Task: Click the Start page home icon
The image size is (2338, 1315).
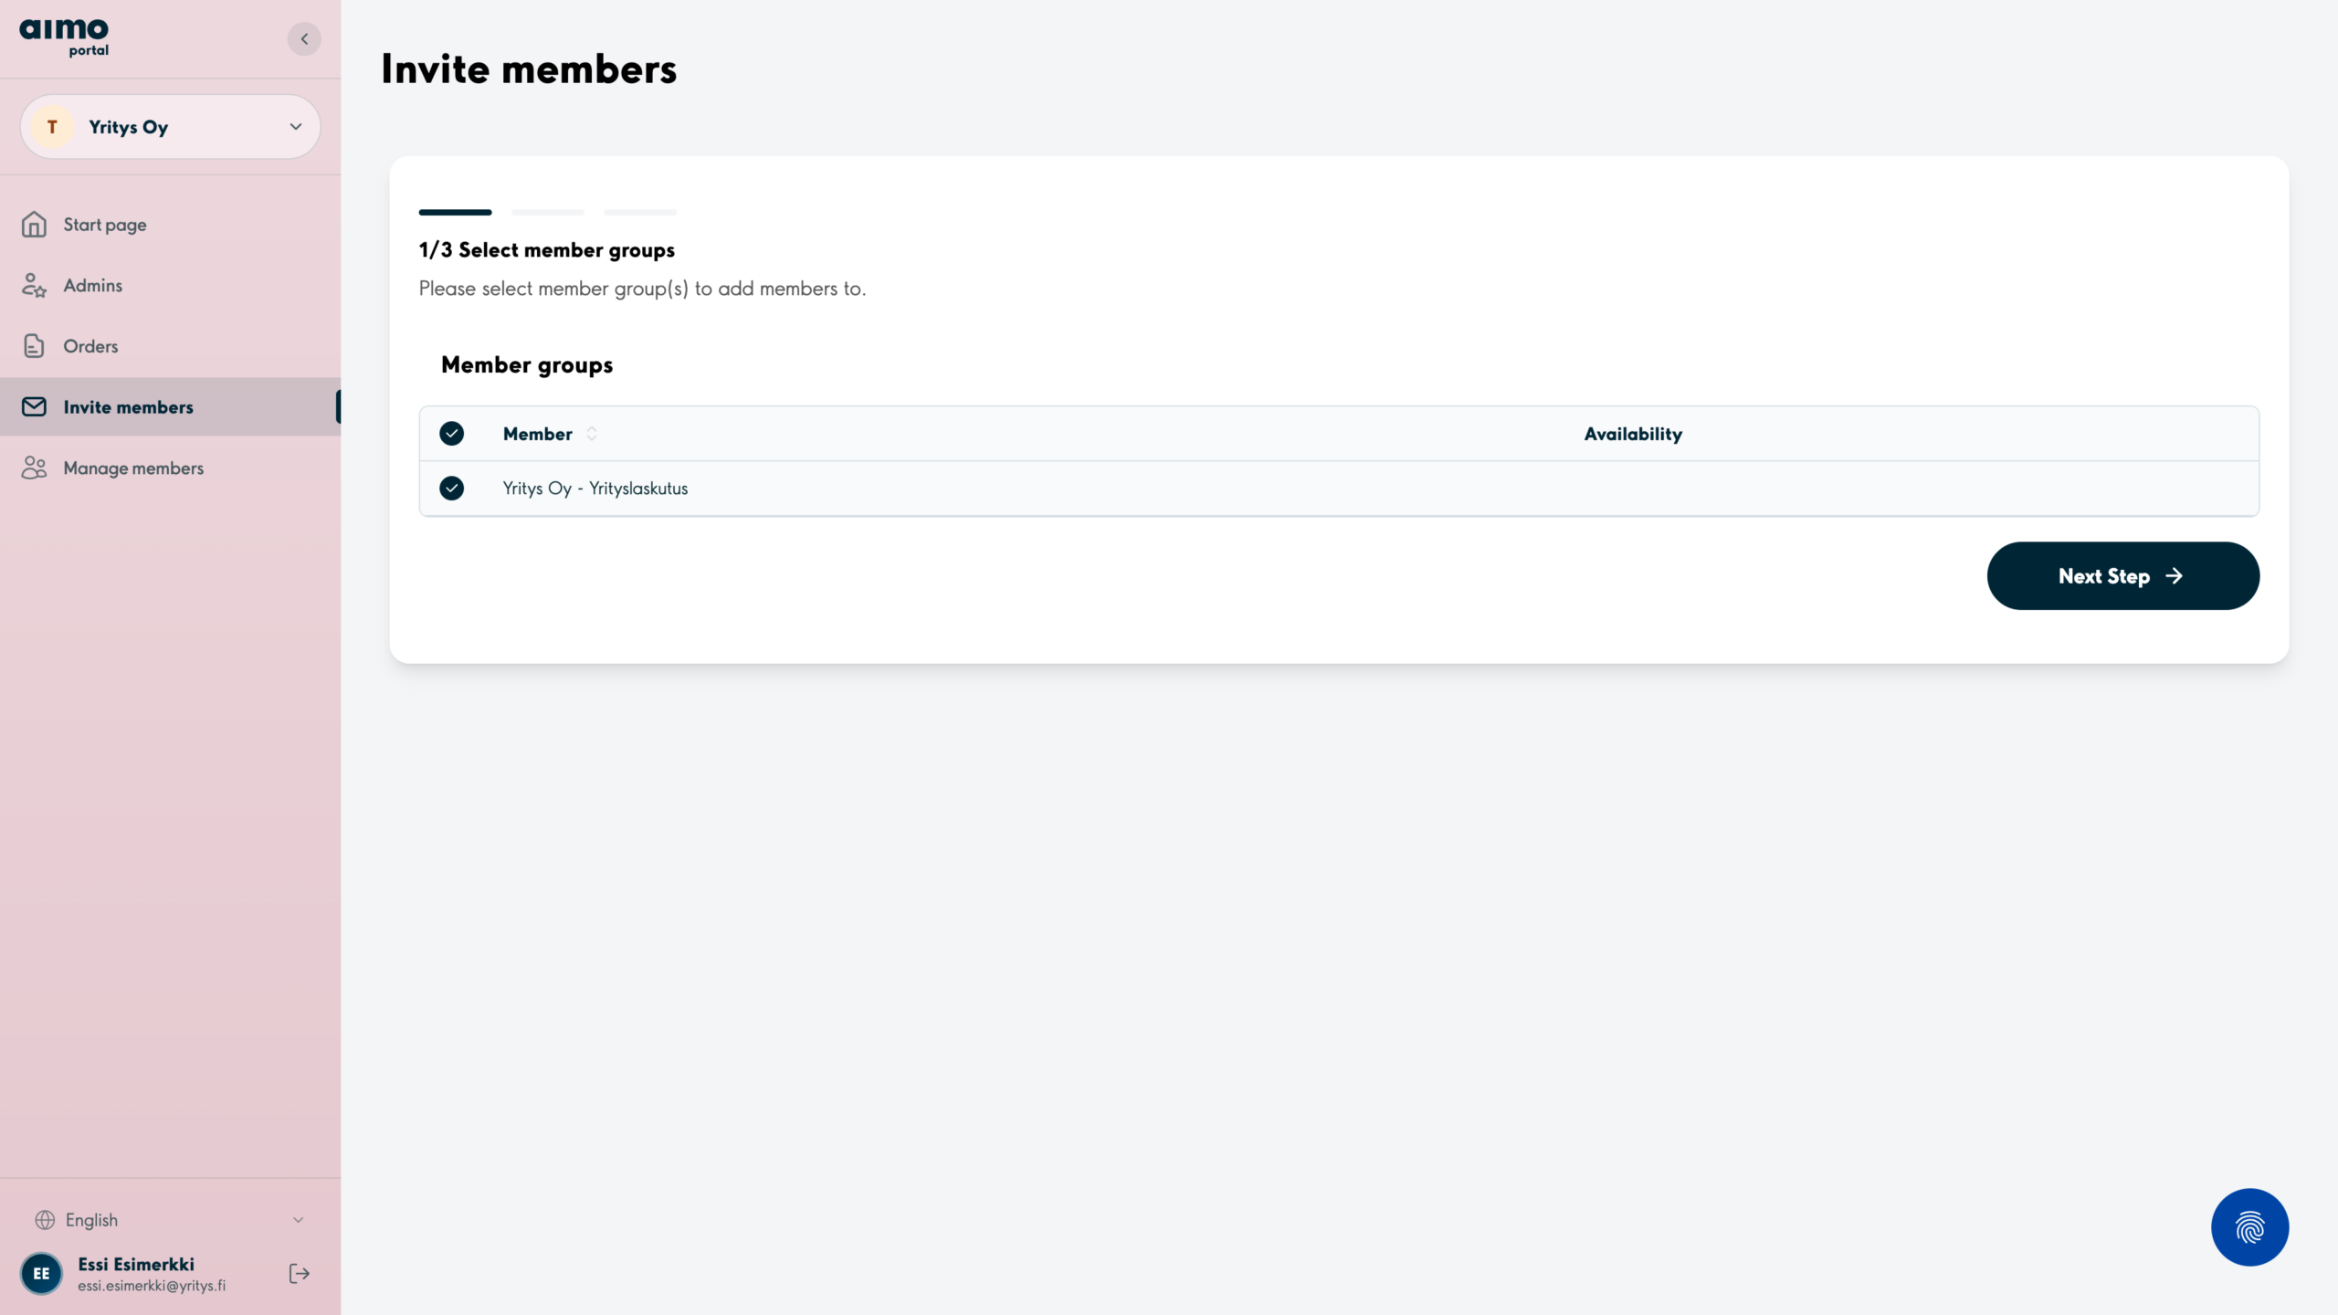Action: tap(34, 225)
